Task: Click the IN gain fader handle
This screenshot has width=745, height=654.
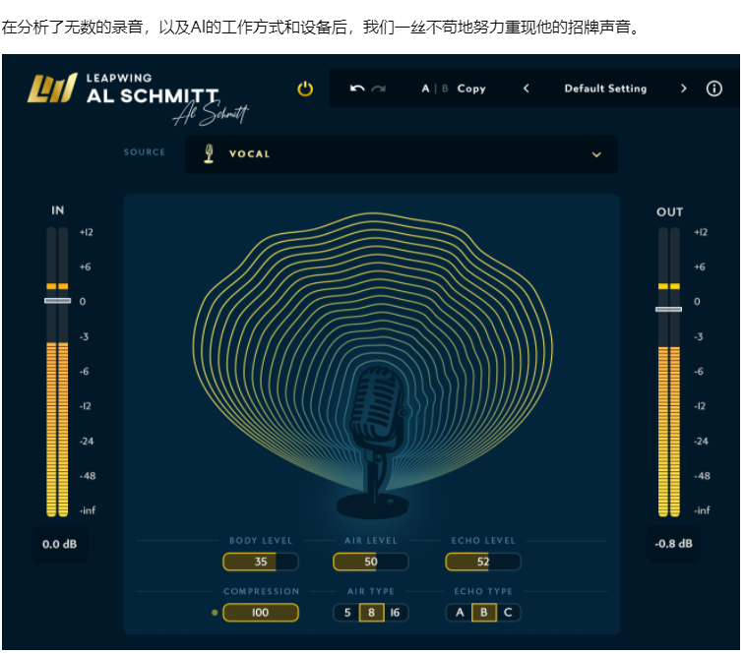Action: [x=57, y=301]
